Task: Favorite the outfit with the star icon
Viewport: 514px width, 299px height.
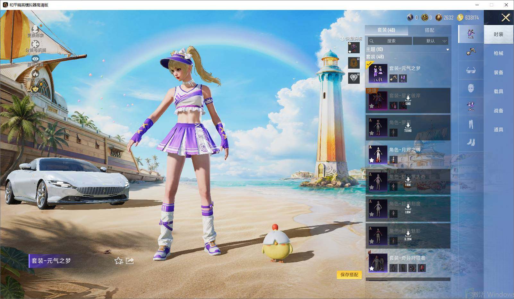Action: tap(119, 261)
